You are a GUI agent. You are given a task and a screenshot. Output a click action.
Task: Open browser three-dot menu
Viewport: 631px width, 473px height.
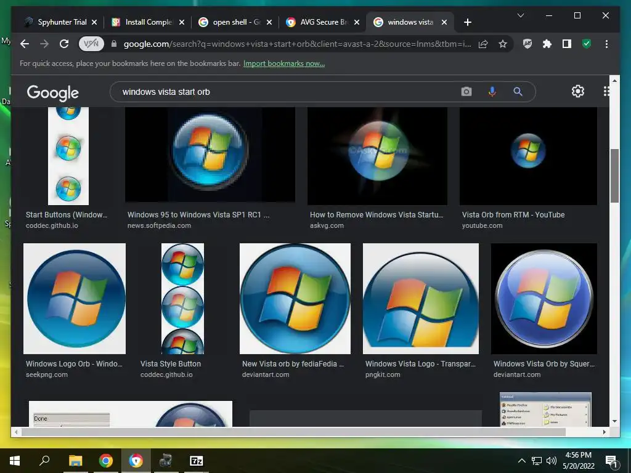coord(606,44)
